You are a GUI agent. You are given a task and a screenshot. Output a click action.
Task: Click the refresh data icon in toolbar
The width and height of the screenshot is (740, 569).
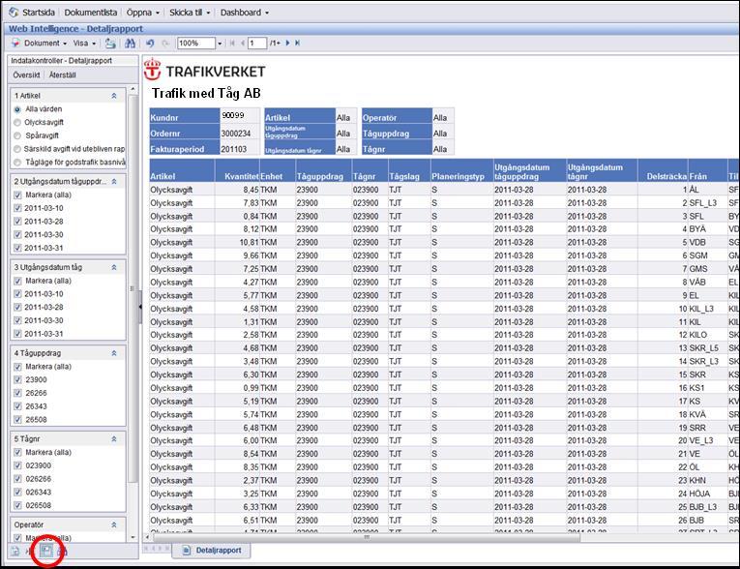(110, 44)
